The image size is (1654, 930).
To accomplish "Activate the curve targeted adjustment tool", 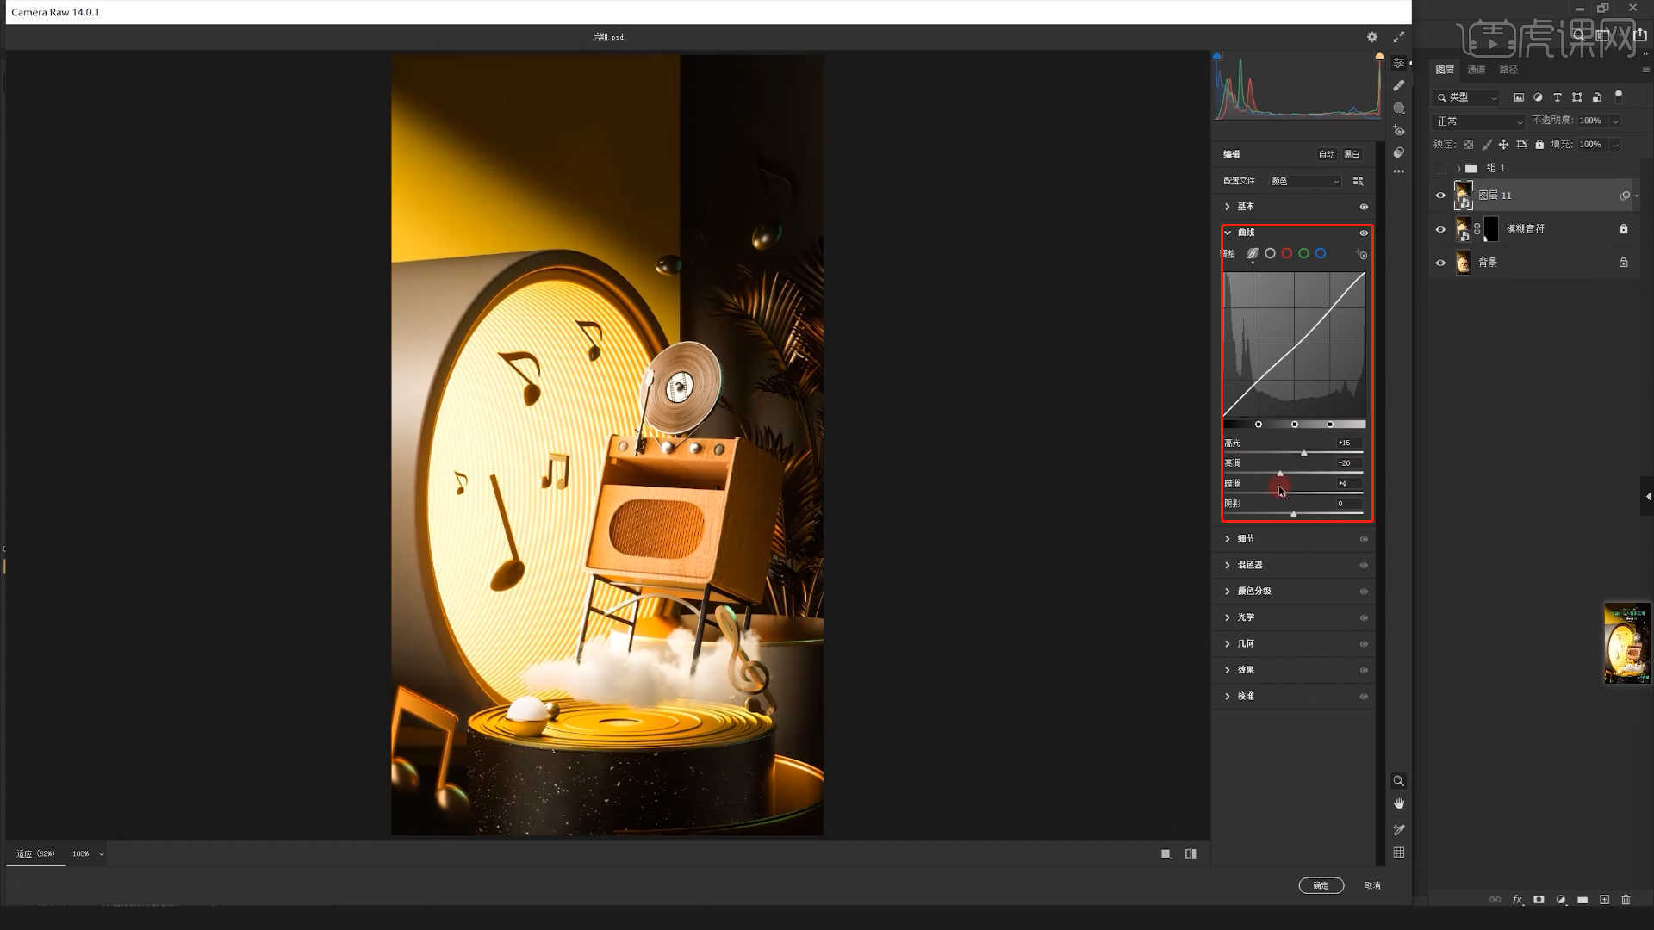I will pyautogui.click(x=1362, y=254).
